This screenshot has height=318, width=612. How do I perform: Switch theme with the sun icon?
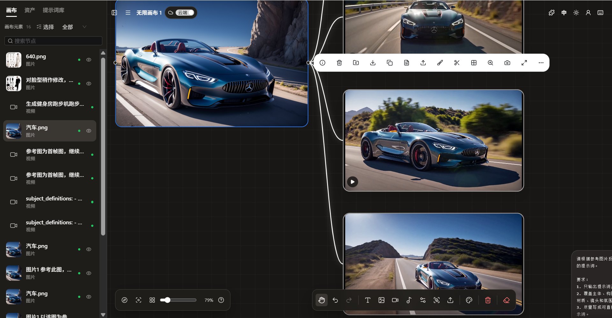576,13
